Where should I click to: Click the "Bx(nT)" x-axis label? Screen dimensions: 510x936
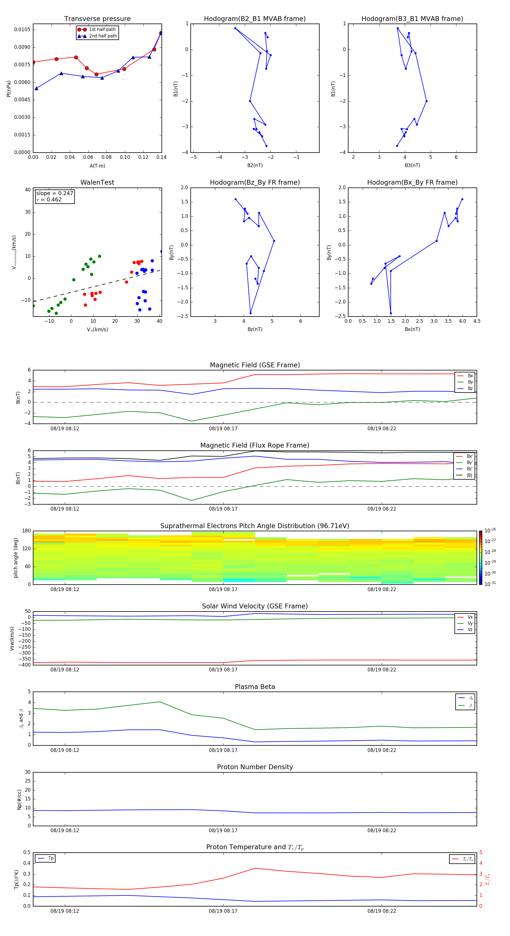[412, 329]
